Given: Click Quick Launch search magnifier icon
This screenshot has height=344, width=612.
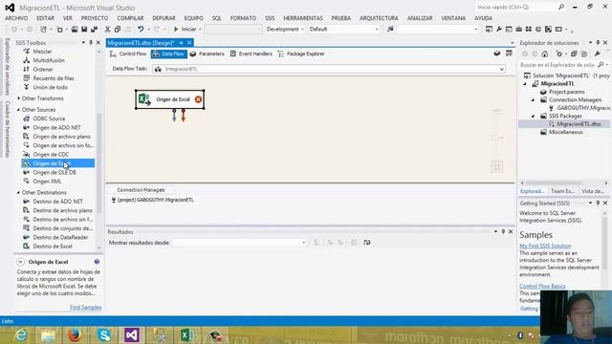Looking at the screenshot, I should coord(561,7).
